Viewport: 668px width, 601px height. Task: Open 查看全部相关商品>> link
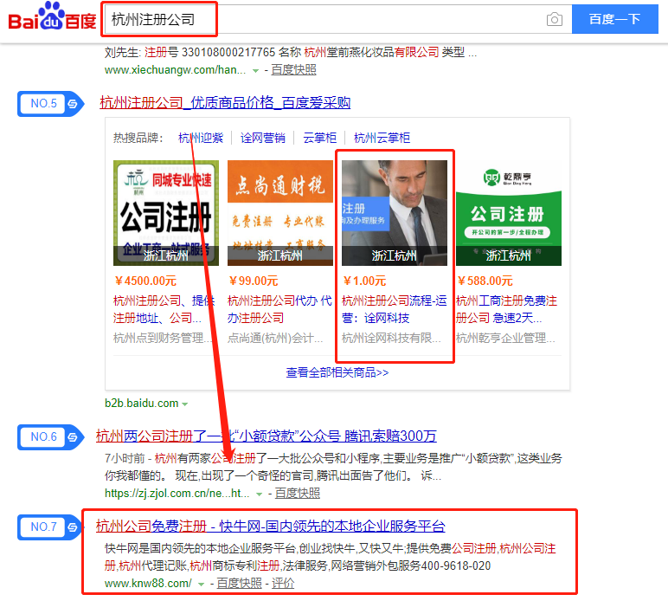[x=337, y=372]
